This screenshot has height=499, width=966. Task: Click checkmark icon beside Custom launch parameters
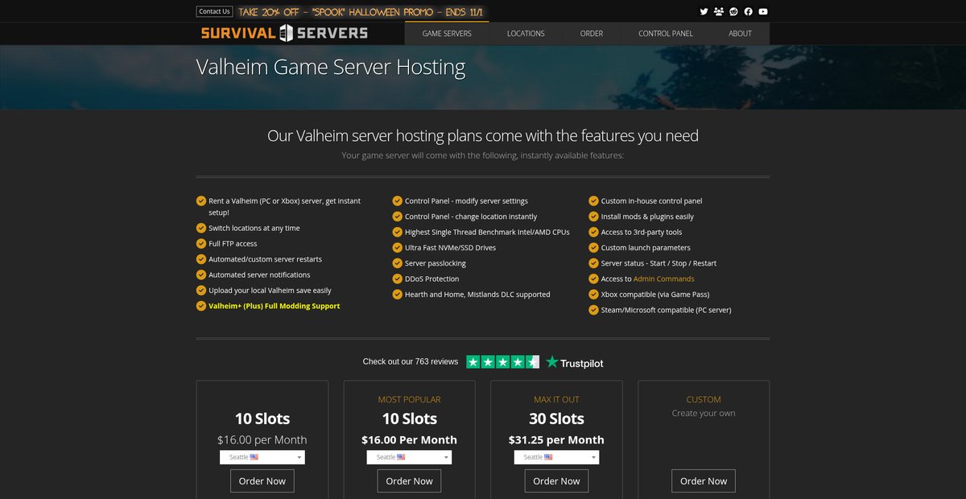594,248
